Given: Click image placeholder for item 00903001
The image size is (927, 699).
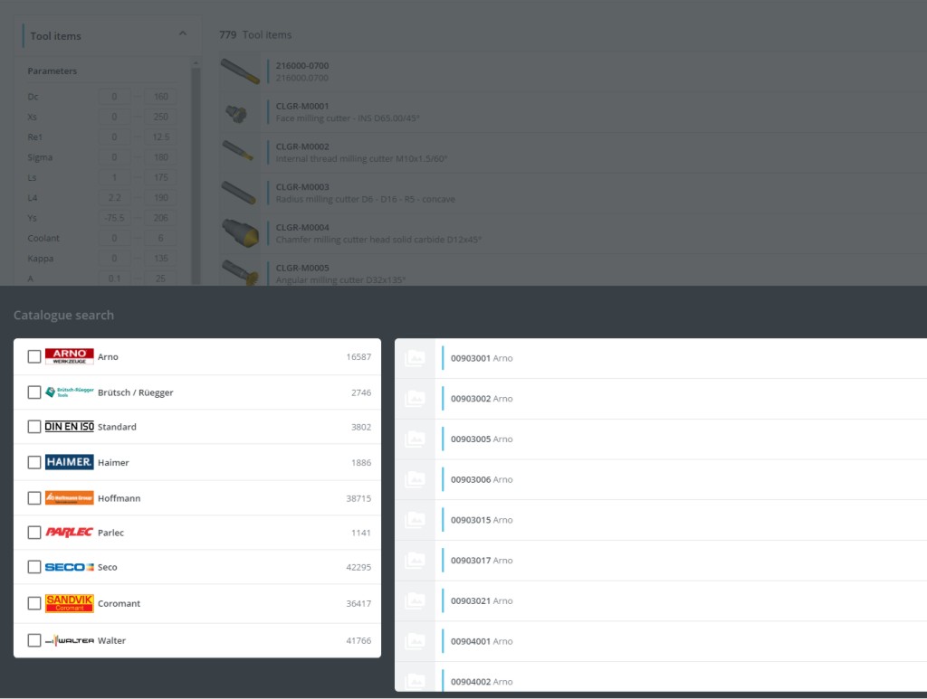Looking at the screenshot, I should [x=415, y=358].
